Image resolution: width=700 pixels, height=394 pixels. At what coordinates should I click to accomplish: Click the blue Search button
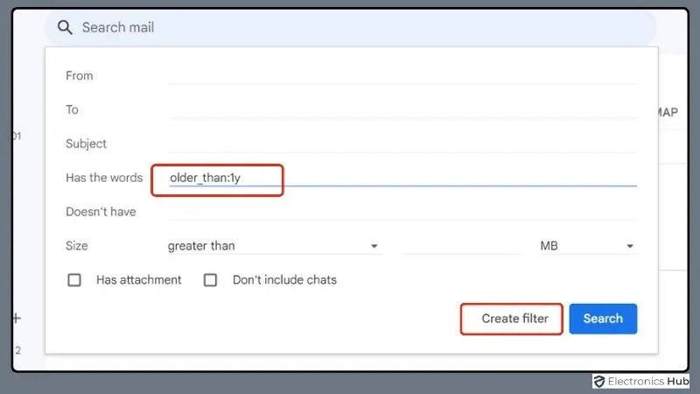[603, 319]
